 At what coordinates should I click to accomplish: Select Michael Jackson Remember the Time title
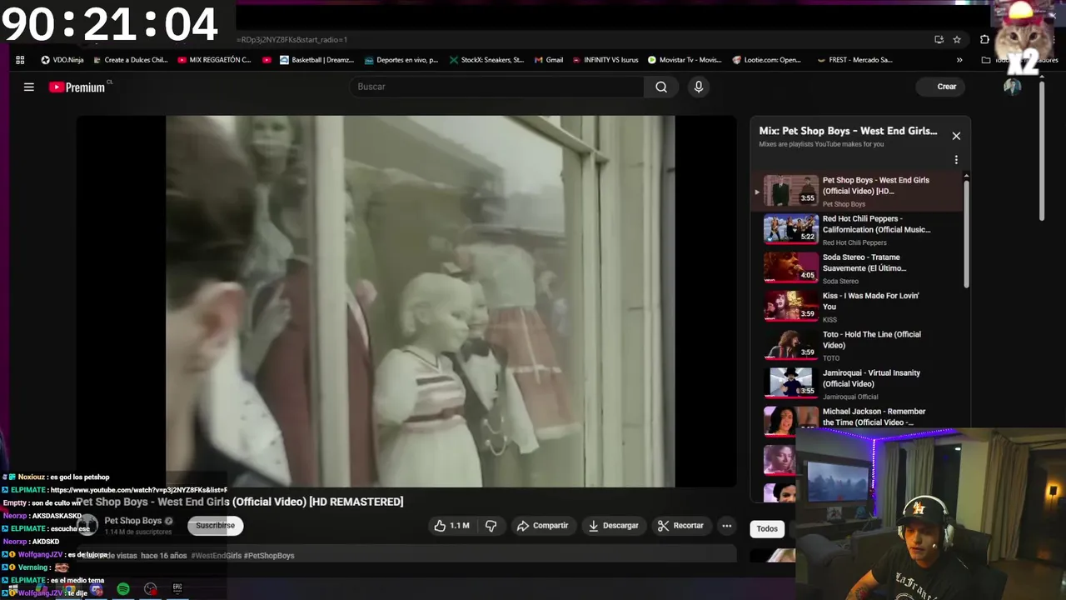874,417
